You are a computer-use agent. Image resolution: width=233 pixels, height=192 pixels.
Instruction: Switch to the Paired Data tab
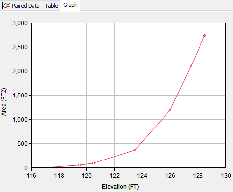click(x=21, y=6)
